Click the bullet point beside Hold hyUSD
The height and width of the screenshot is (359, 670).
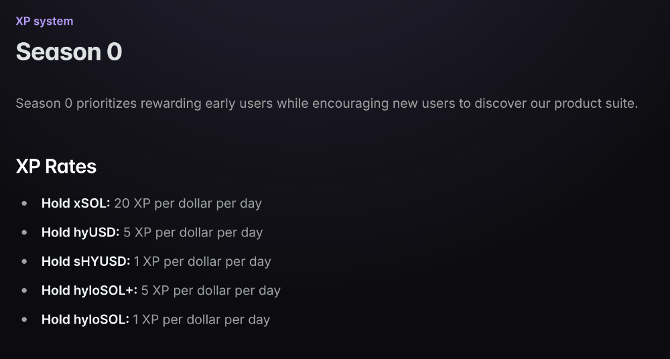tap(25, 232)
